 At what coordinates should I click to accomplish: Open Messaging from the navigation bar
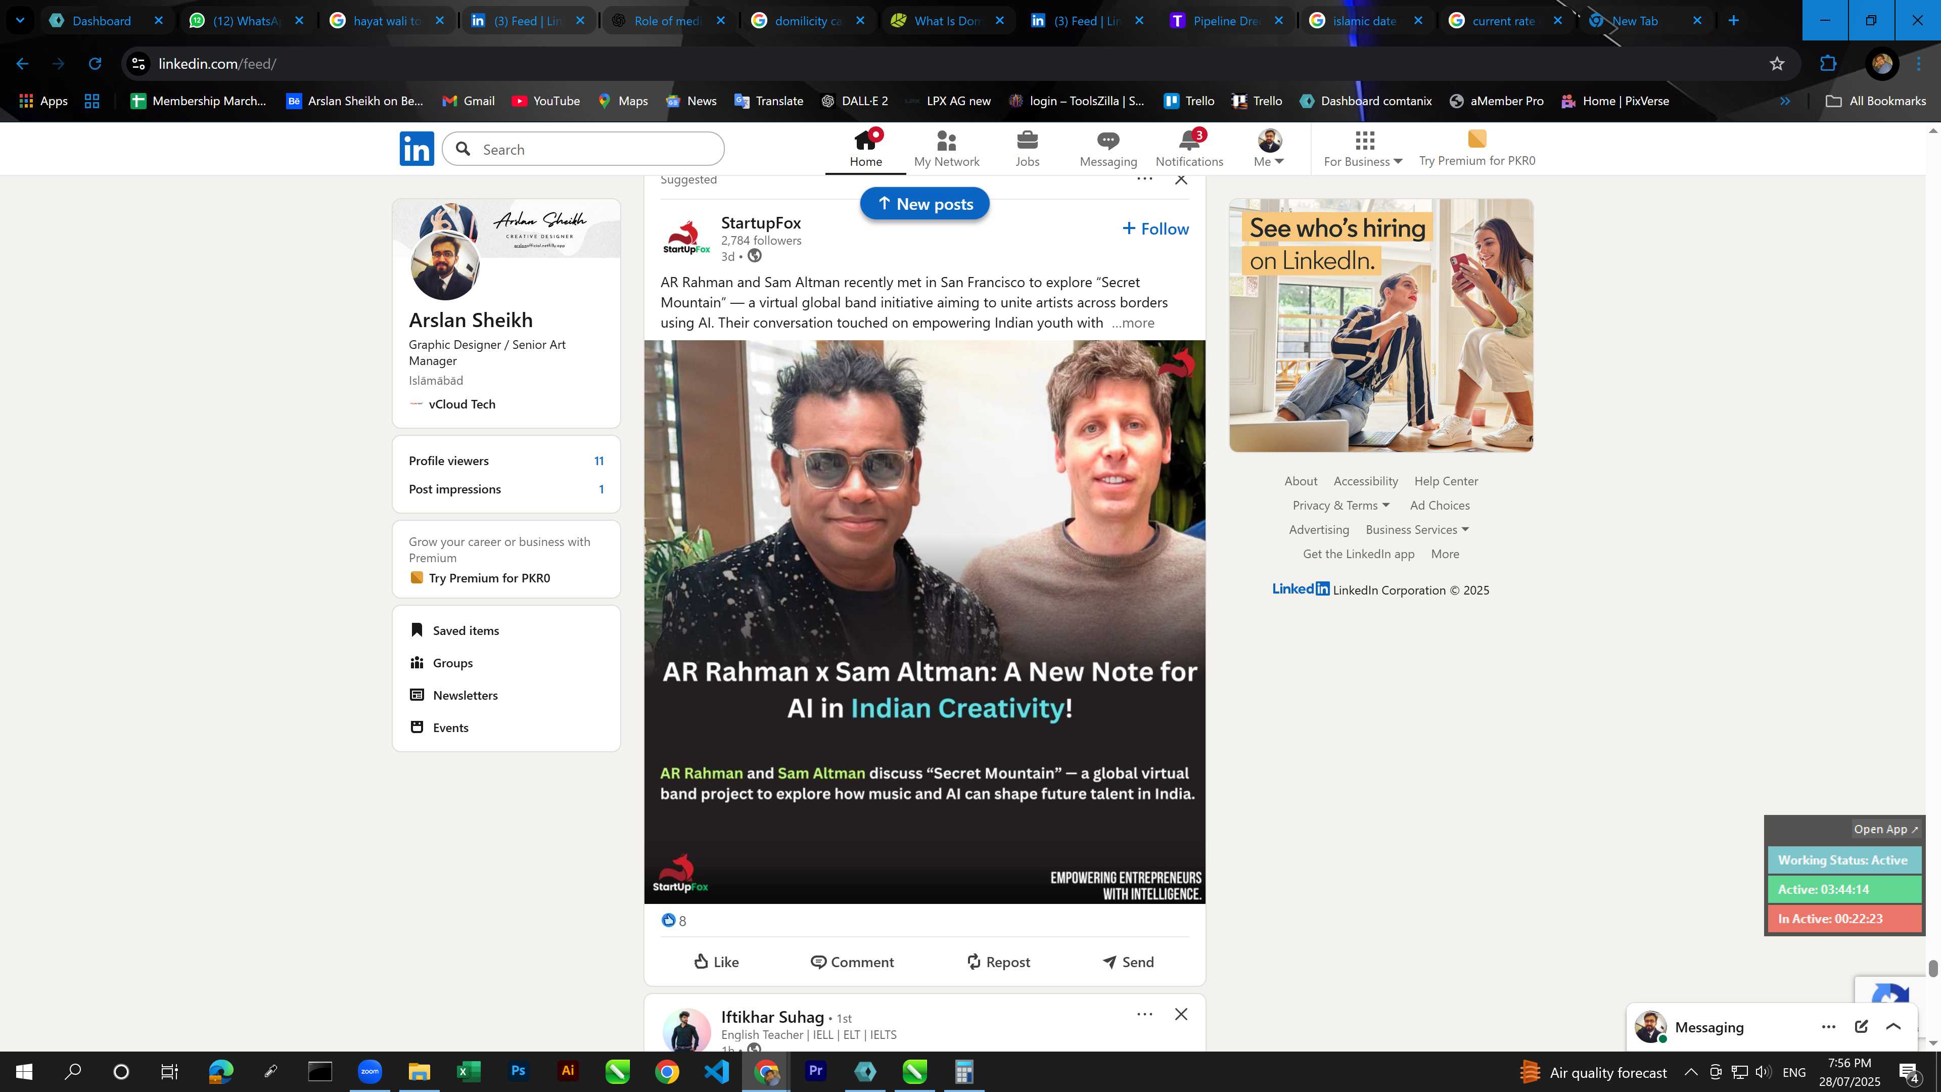(1107, 149)
